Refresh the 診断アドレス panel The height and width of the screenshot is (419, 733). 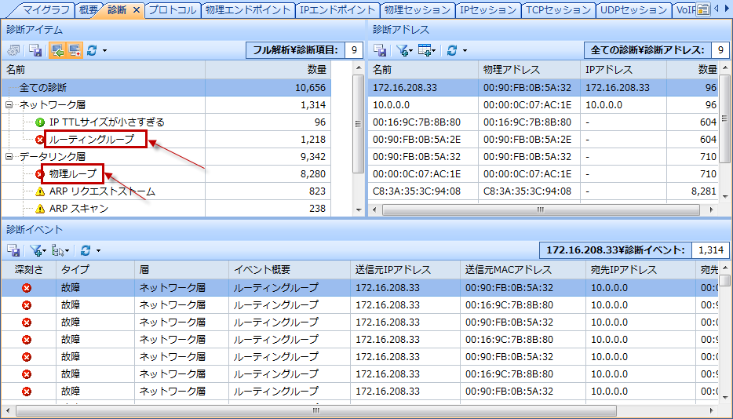tap(451, 50)
